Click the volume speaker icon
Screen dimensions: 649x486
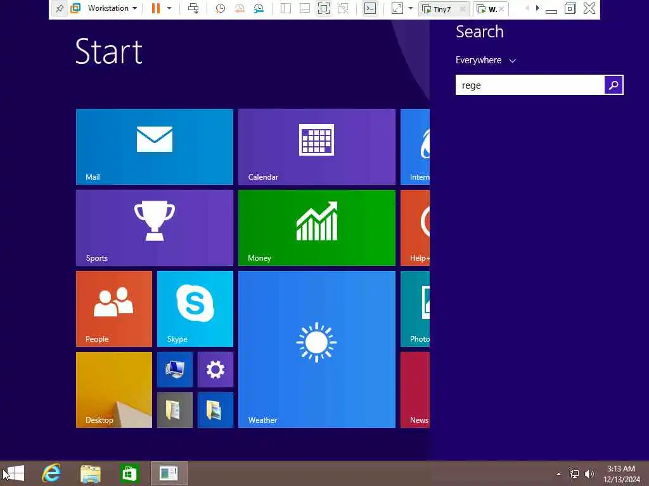(x=589, y=474)
